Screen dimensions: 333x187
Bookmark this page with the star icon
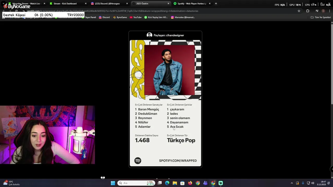coord(299,11)
